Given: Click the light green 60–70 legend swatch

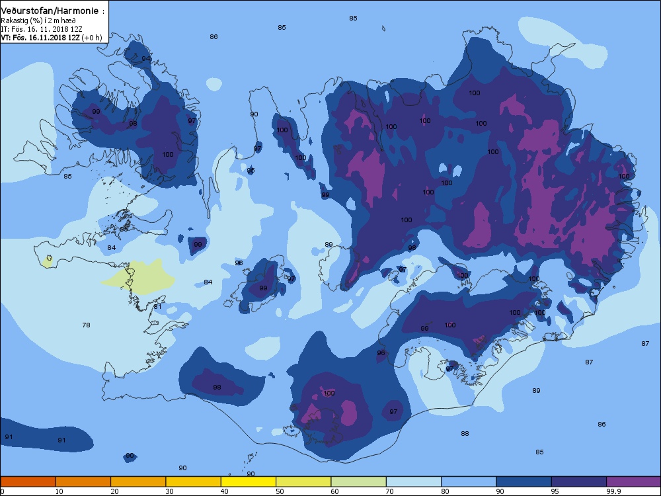Looking at the screenshot, I should [x=359, y=481].
